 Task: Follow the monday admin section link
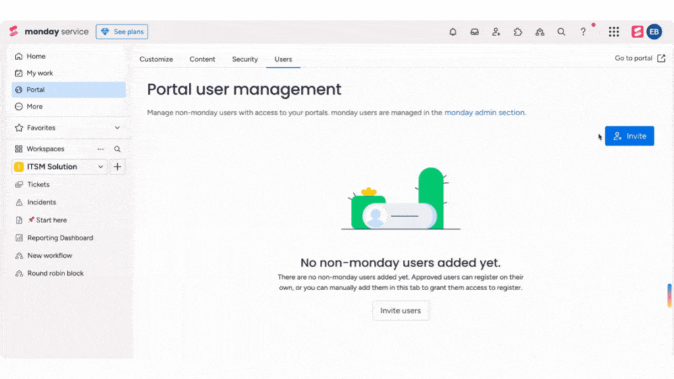tap(484, 113)
